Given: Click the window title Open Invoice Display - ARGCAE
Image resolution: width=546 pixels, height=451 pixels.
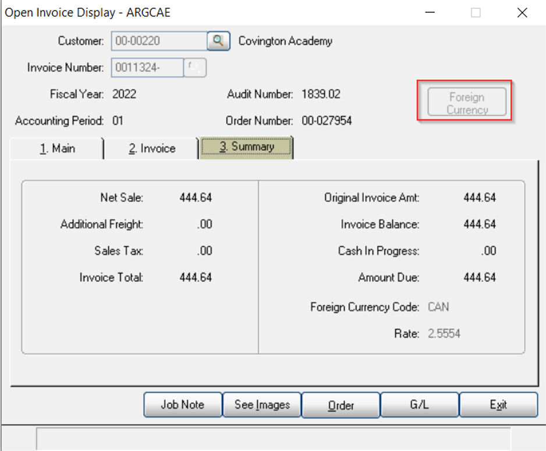Looking at the screenshot, I should coord(87,13).
